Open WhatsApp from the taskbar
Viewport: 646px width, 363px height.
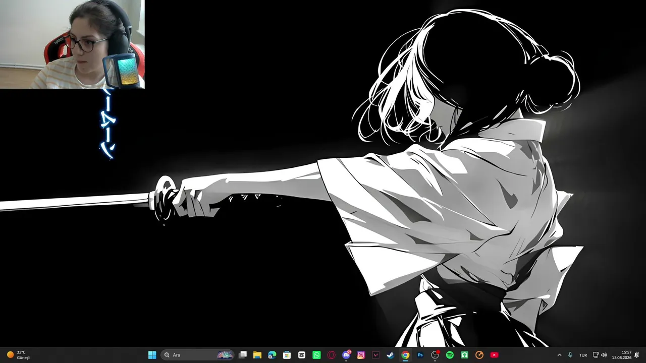coord(316,355)
